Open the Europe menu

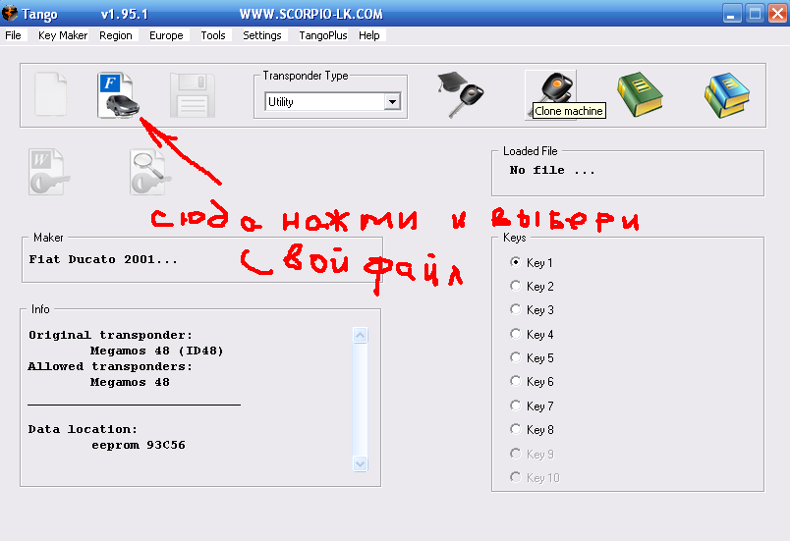pyautogui.click(x=166, y=35)
